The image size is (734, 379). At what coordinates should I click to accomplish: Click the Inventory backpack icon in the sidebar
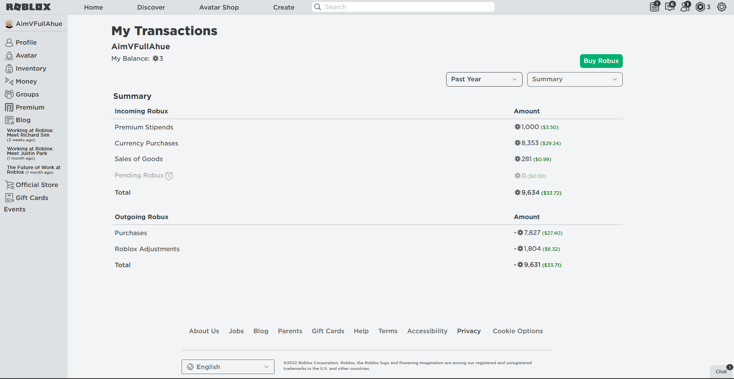click(9, 69)
